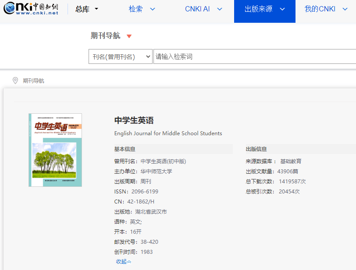
Task: Select the 出版来源 tab
Action: coord(265,11)
